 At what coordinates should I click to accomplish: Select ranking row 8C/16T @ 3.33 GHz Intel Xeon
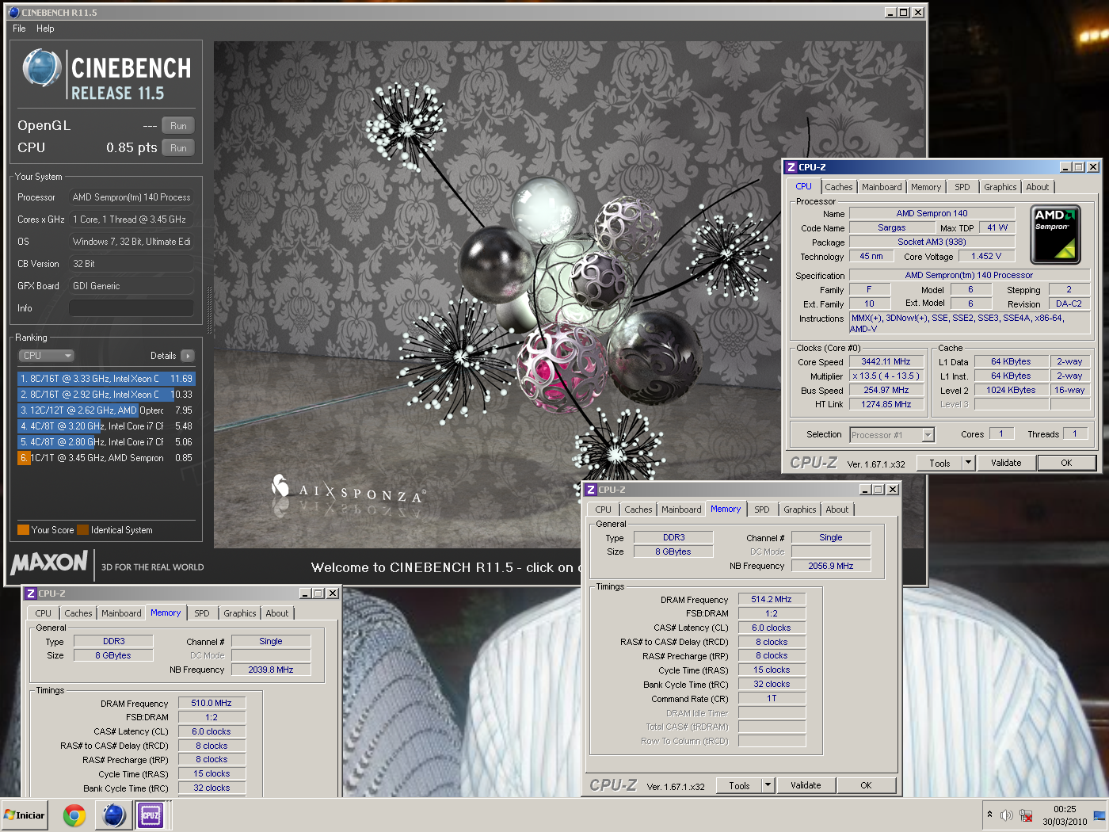tap(105, 379)
